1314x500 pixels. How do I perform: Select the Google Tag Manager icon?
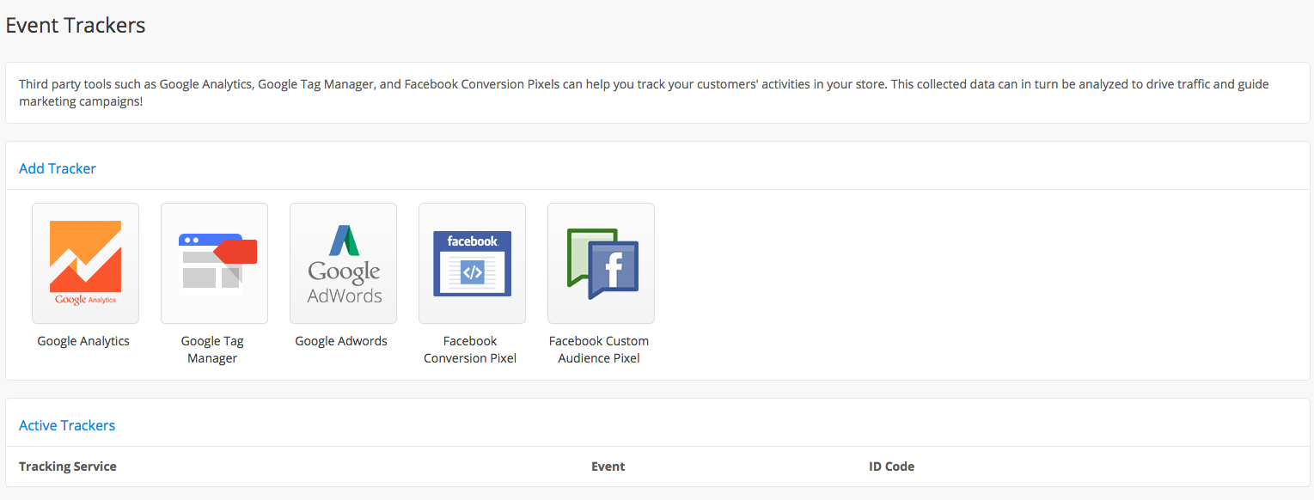(214, 263)
